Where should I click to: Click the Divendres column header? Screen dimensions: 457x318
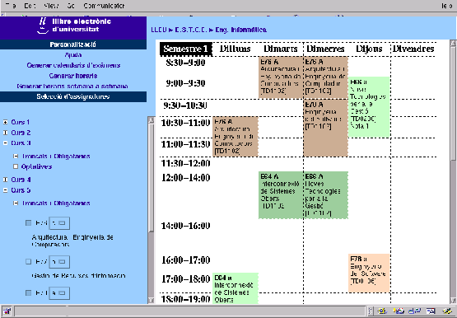tap(413, 49)
